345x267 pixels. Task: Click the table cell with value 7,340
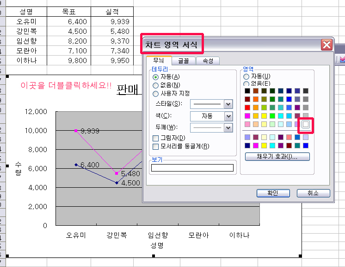112,51
